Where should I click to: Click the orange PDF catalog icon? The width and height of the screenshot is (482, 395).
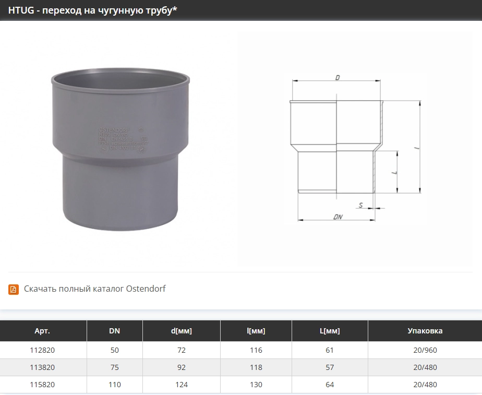tap(14, 289)
